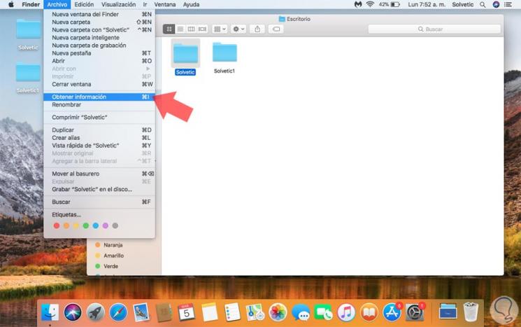Viewport: 521px width, 327px height.
Task: Select Comprimir "Solvetic" menu entry
Action: pos(80,117)
